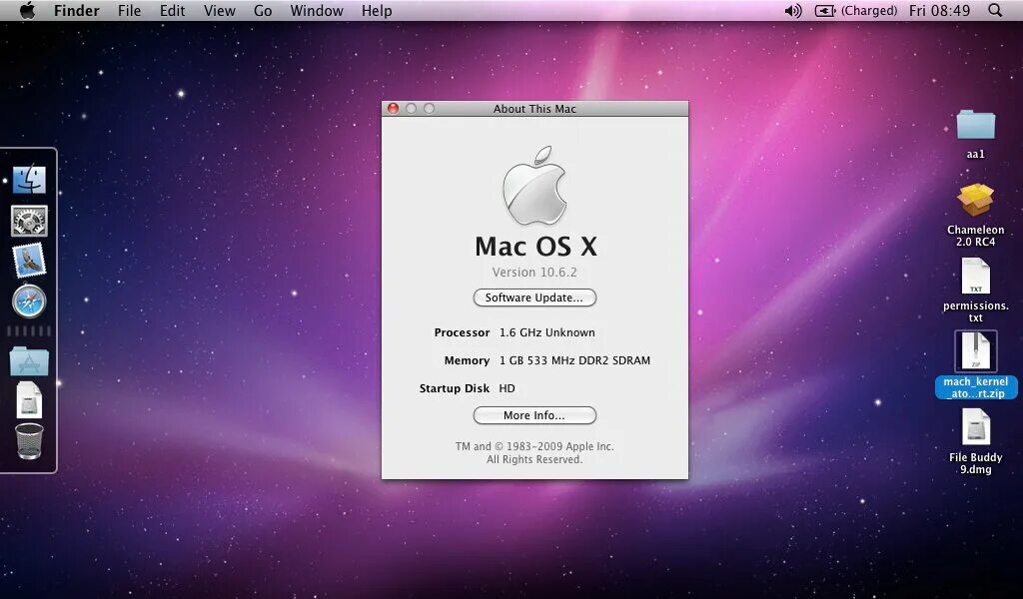This screenshot has height=599, width=1023.
Task: Select the aa1 folder on desktop
Action: click(x=975, y=125)
